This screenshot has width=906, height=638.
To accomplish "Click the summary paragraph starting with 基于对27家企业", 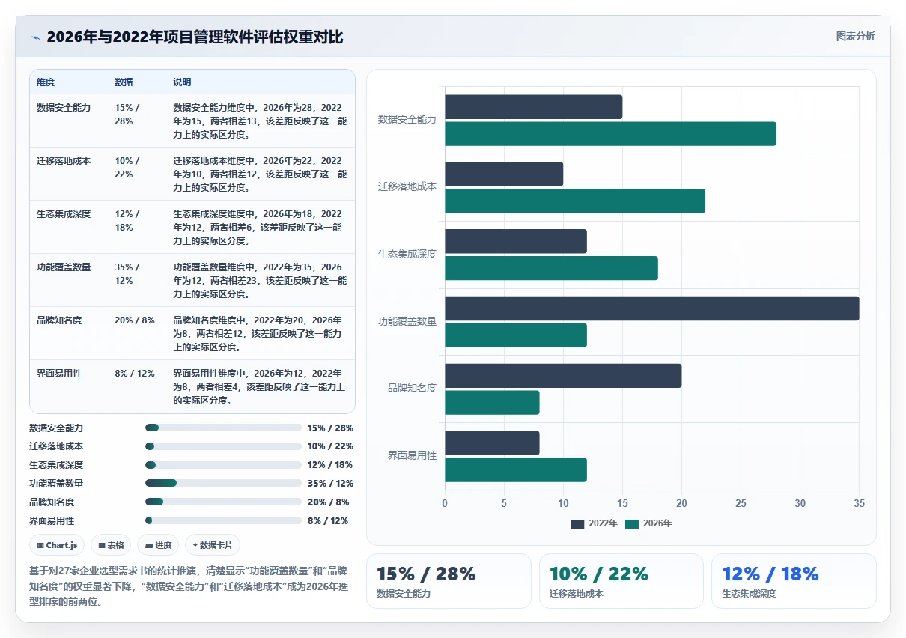I will click(x=190, y=586).
